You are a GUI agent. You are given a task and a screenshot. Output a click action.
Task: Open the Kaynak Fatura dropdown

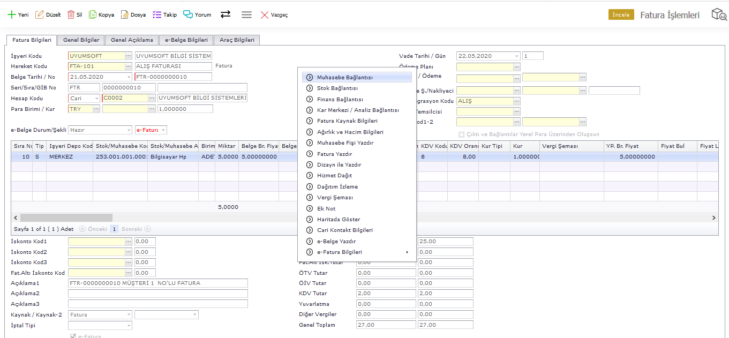129,315
